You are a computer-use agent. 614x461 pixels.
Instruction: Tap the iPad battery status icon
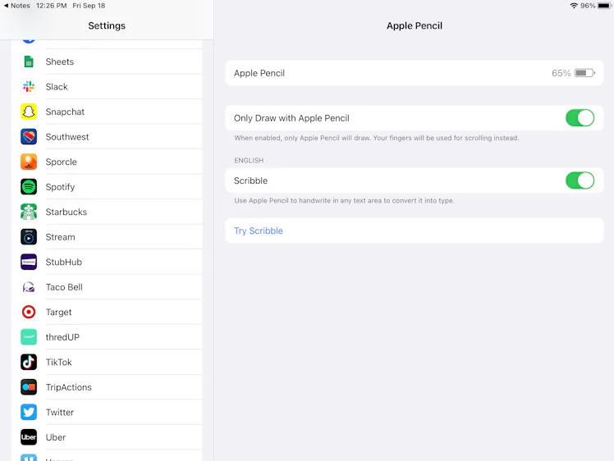(x=605, y=6)
